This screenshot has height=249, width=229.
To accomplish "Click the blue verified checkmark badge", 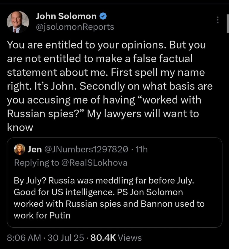I will (103, 17).
